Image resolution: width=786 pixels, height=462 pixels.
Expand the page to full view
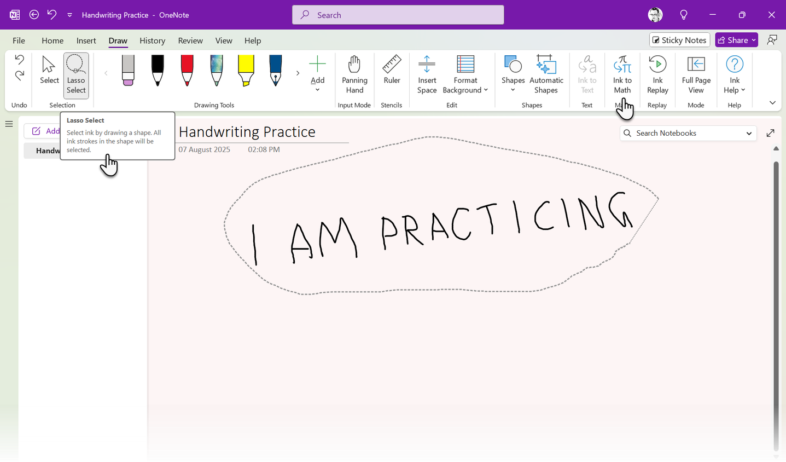click(771, 133)
